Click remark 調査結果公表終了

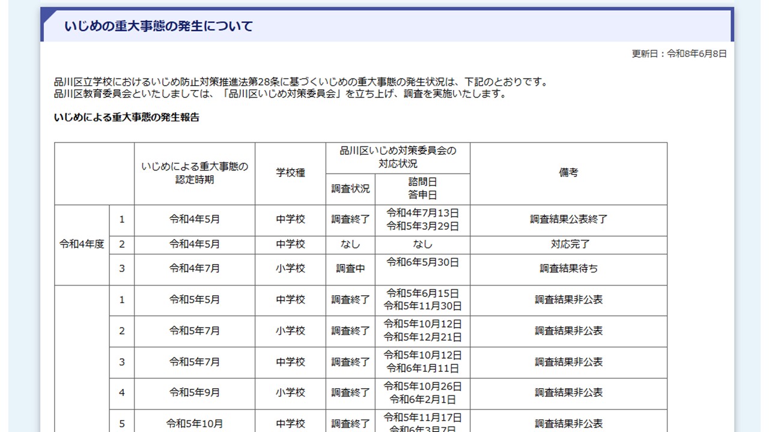[568, 220]
